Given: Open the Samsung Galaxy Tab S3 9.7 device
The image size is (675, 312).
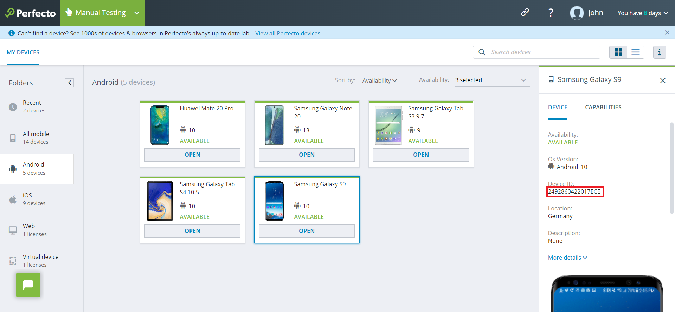Looking at the screenshot, I should (x=421, y=155).
